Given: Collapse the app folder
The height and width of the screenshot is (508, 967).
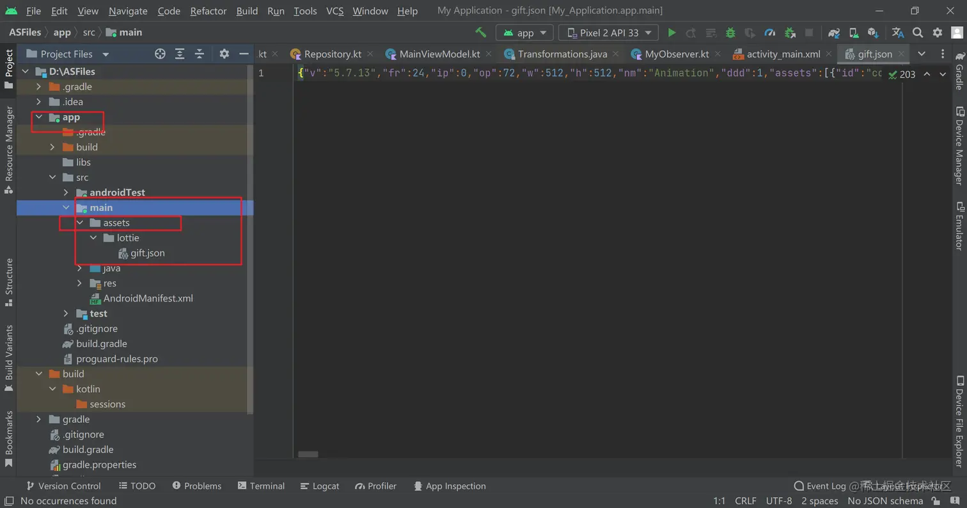Looking at the screenshot, I should click(39, 117).
